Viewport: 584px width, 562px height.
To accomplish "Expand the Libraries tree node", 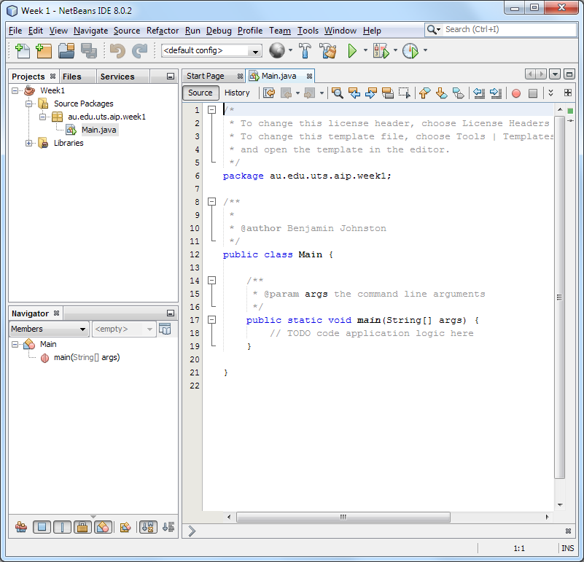I will pos(29,143).
